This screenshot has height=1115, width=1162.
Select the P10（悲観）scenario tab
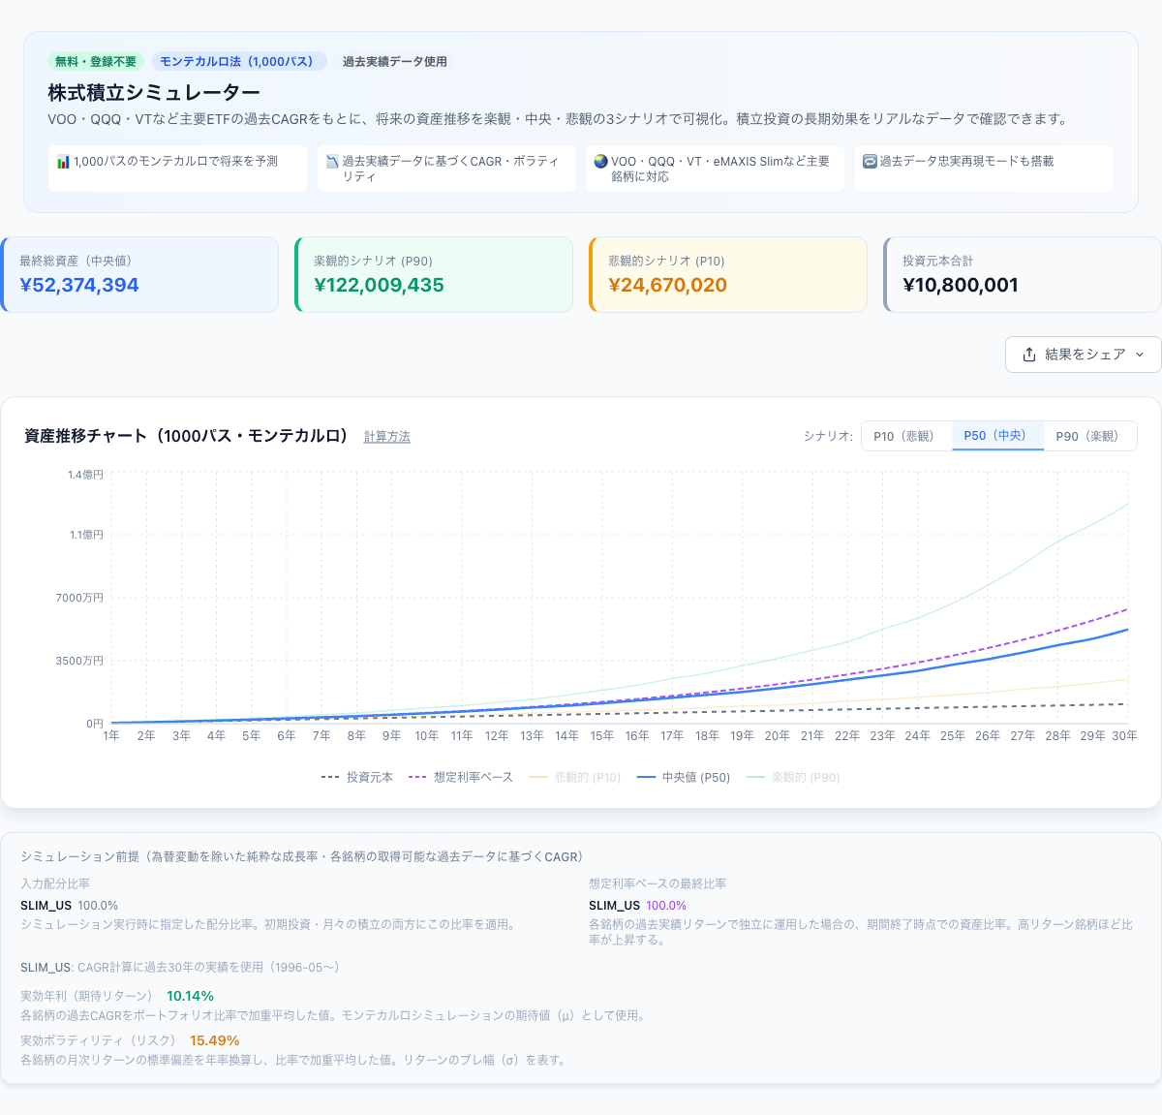[x=906, y=436]
